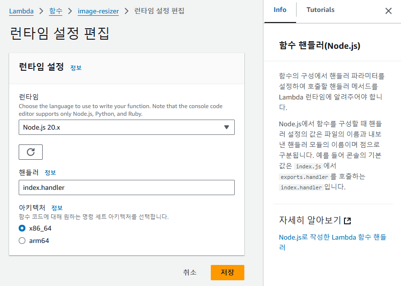Click exports.handler code snippet in help panel
This screenshot has height=286, width=401.
(304, 176)
